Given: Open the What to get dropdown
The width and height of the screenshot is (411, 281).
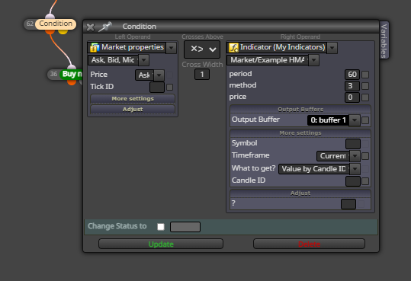Looking at the screenshot, I should pos(355,169).
